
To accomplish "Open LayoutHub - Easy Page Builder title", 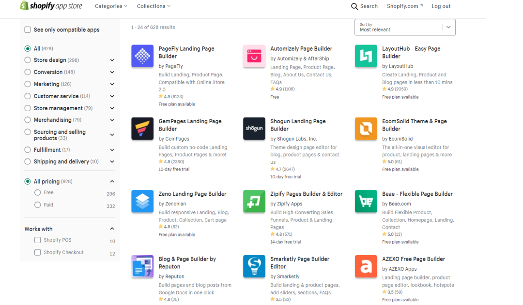I will 411,53.
